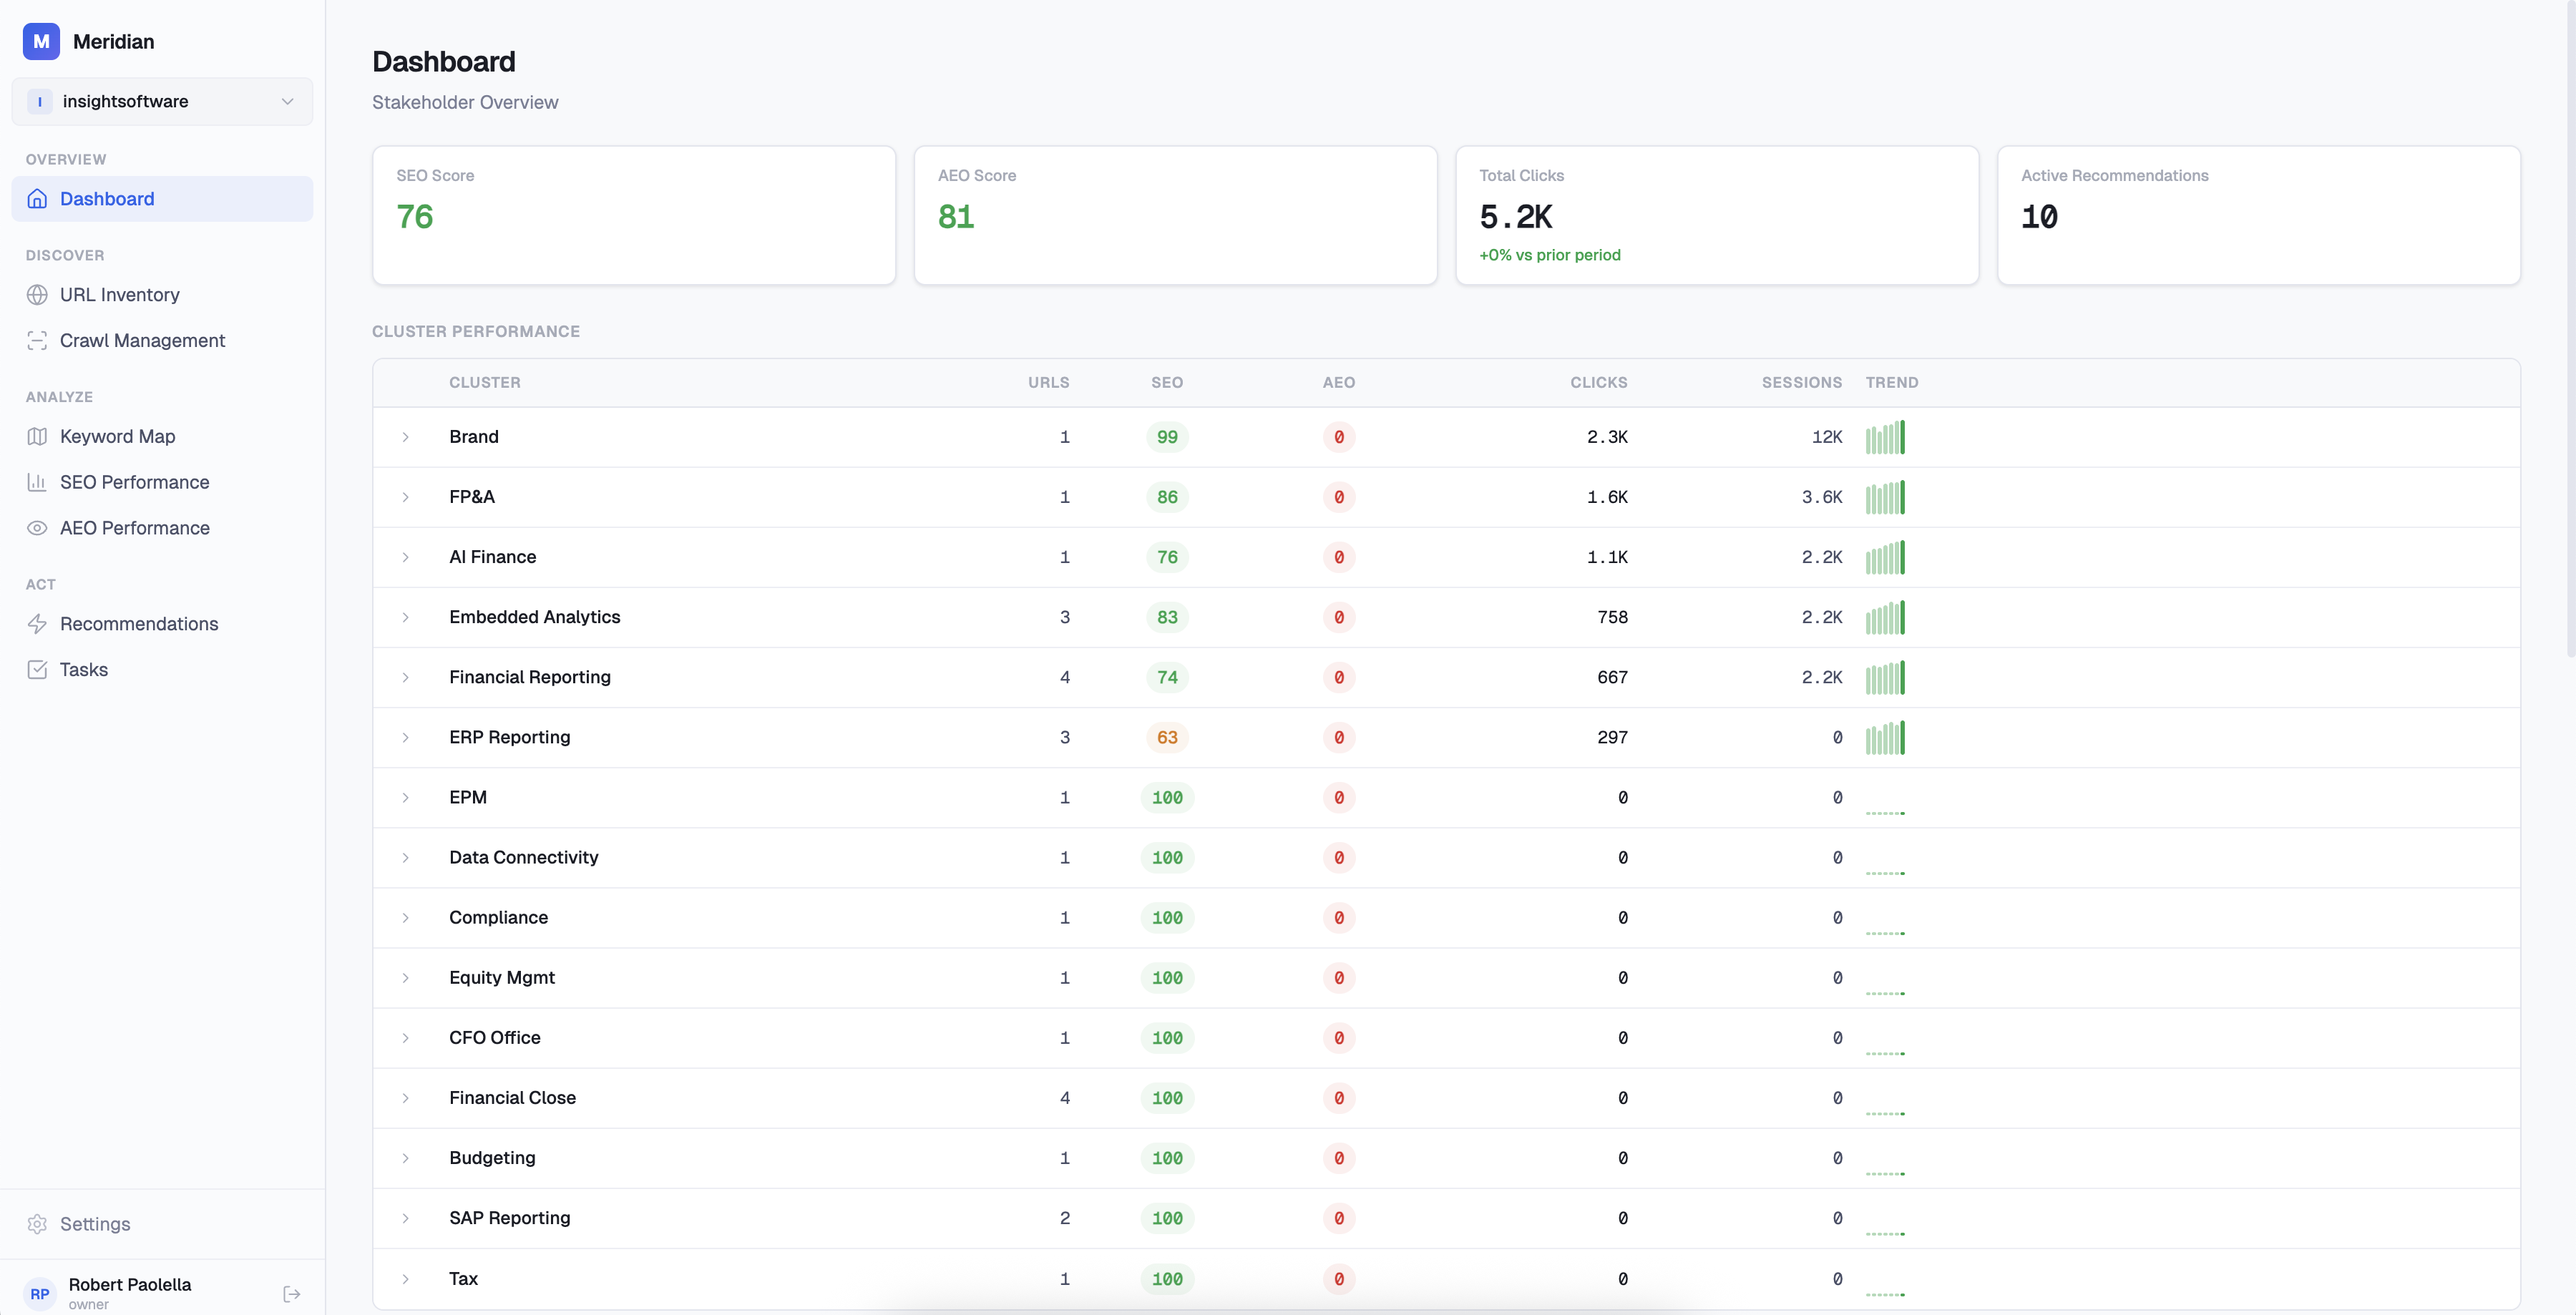
Task: Open the Dashboard menu item
Action: [162, 199]
